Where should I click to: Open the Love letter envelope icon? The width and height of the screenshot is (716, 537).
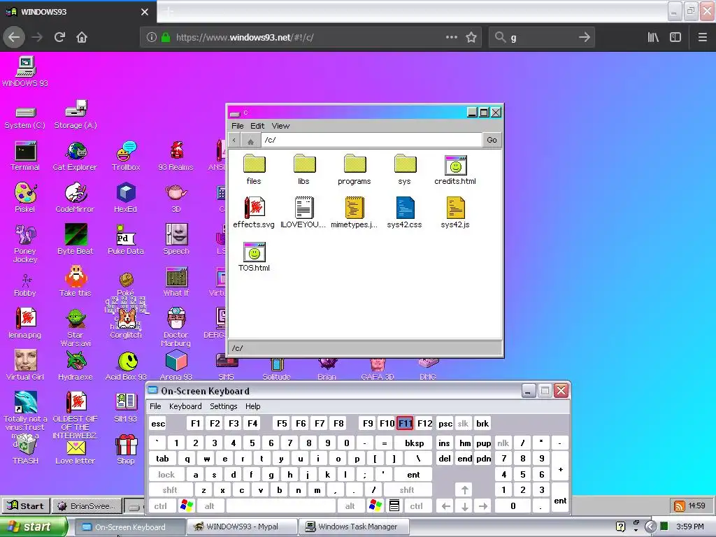coord(76,453)
